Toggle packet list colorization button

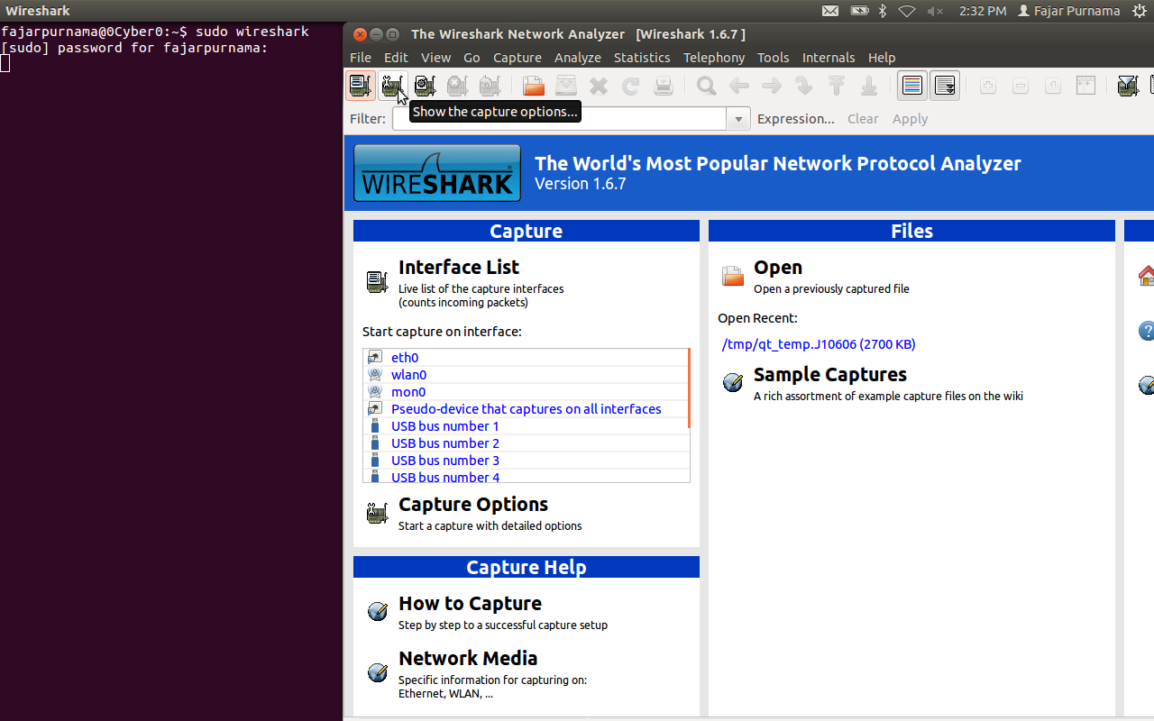click(x=912, y=86)
